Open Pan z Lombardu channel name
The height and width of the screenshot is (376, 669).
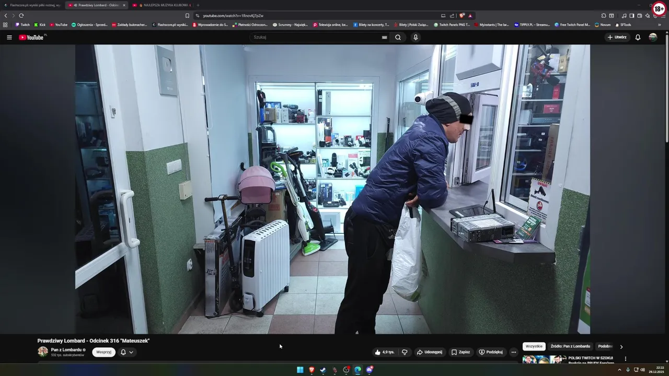coord(66,350)
